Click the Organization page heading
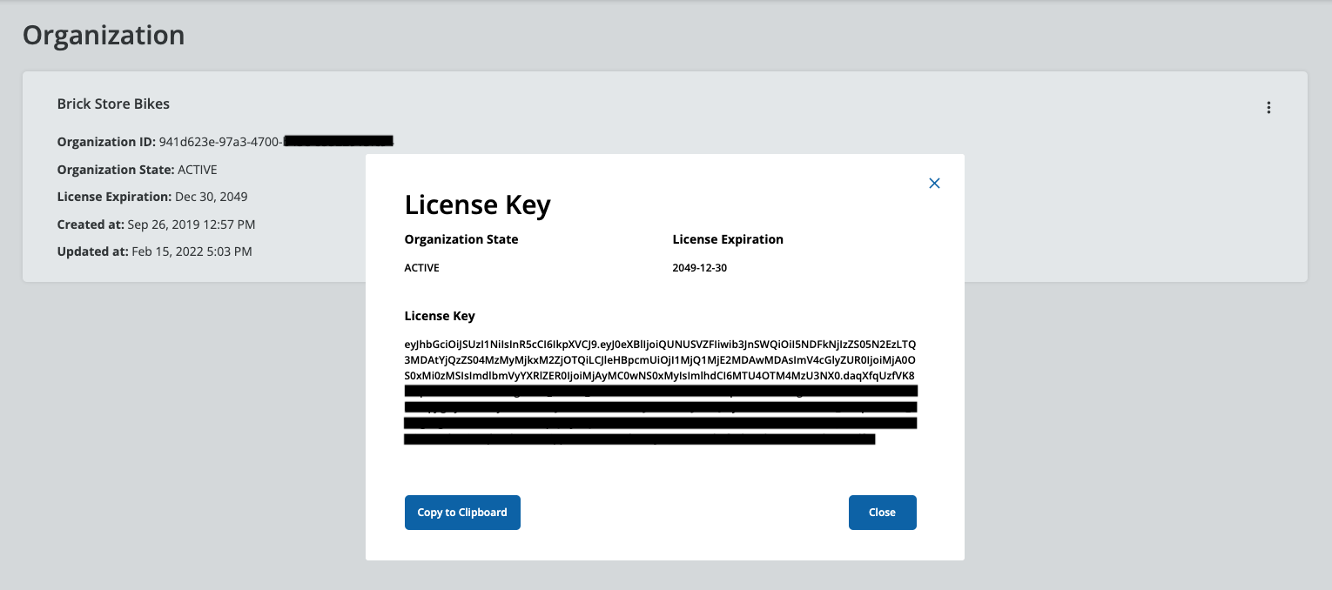 tap(104, 35)
